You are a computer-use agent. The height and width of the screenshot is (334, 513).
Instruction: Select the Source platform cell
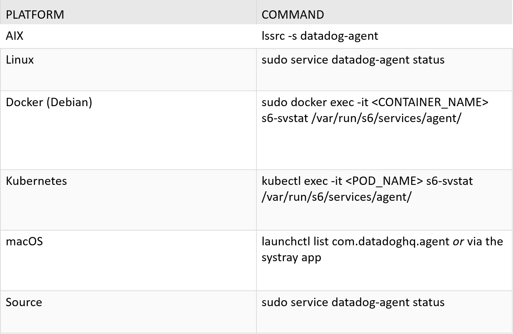click(x=24, y=302)
